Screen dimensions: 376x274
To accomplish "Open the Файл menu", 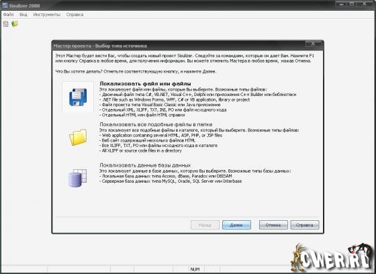I will point(8,15).
